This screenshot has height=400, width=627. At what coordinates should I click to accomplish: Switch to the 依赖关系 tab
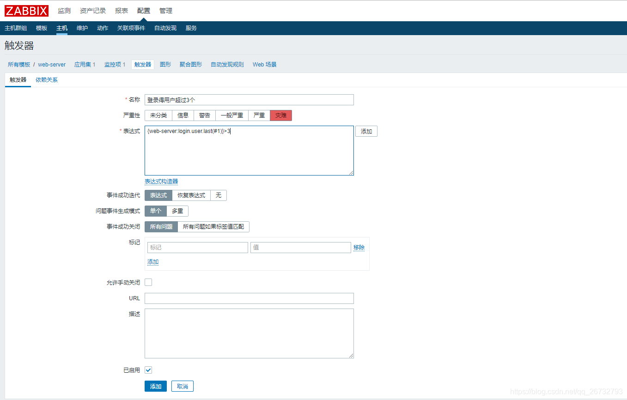point(47,80)
